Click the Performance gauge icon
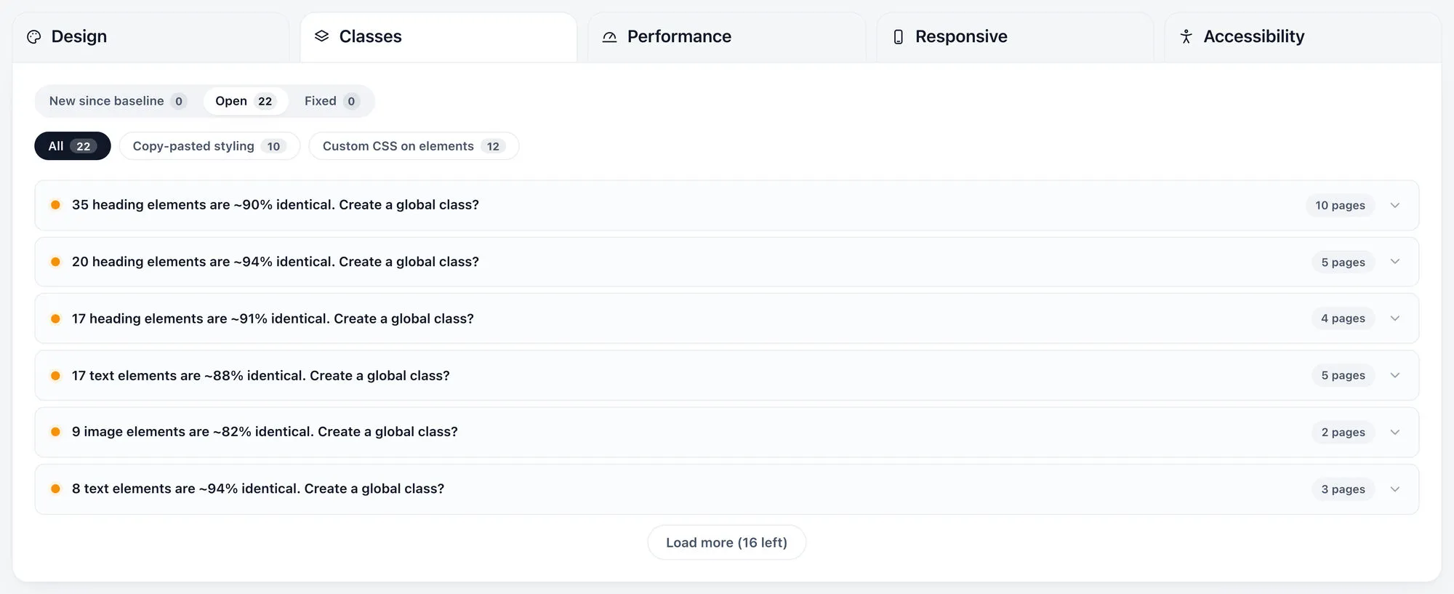 (610, 37)
